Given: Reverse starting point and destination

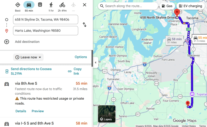Looking at the screenshot, I should pos(85,25).
